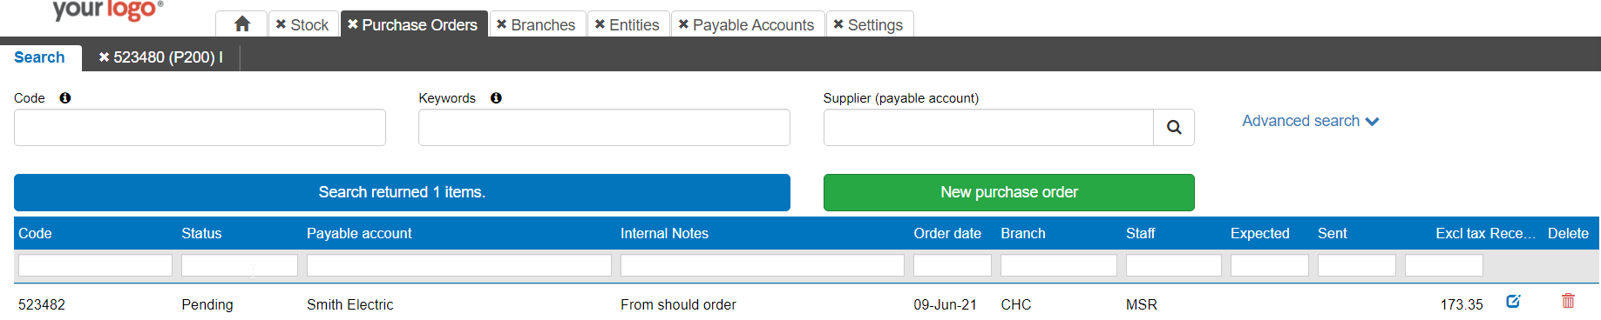Delete purchase order 523482 trash icon
Screen dimensions: 1601x320
pyautogui.click(x=1568, y=301)
